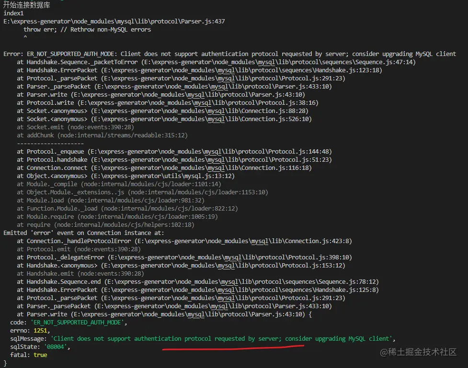Open the Protocol.js:291:23 link under Handshake.js:123:18
This screenshot has width=468, height=368.
click(x=223, y=78)
